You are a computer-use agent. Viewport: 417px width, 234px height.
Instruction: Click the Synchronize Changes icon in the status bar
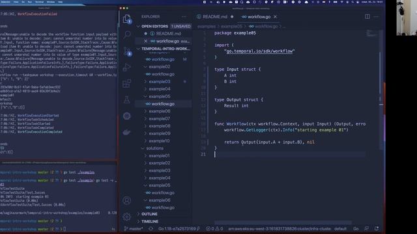[151, 228]
